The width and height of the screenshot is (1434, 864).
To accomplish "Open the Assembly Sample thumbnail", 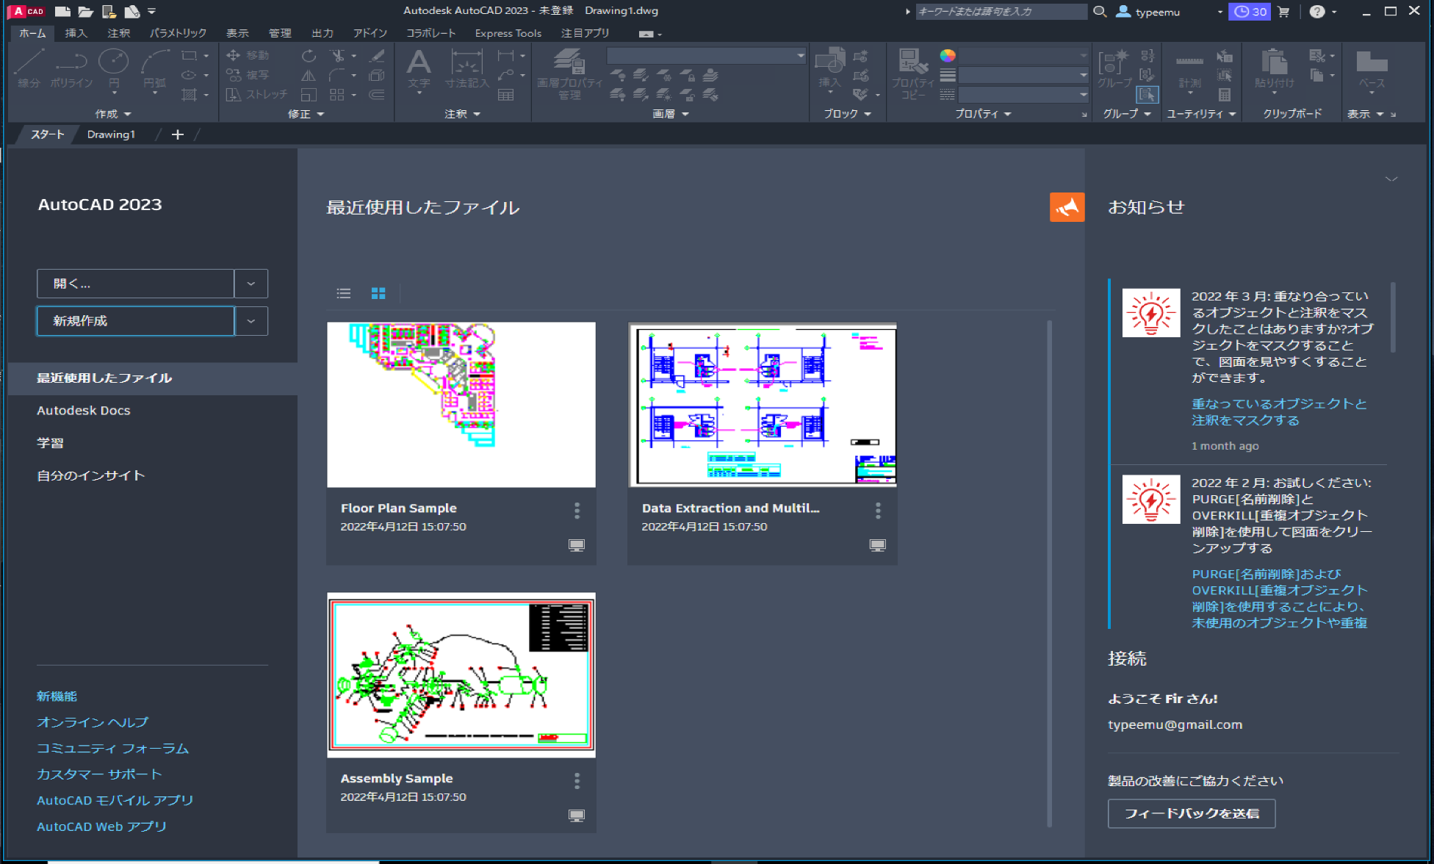I will coord(461,675).
